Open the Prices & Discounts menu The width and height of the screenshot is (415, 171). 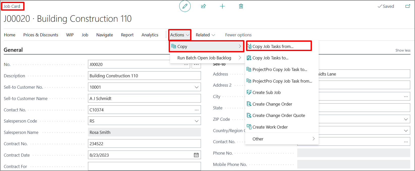(x=41, y=35)
